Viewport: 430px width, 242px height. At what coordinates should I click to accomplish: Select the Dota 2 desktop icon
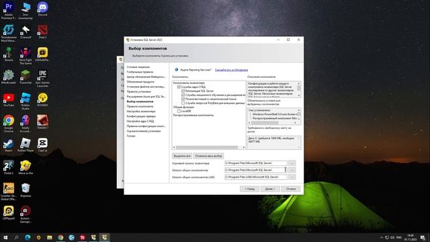coord(42,32)
